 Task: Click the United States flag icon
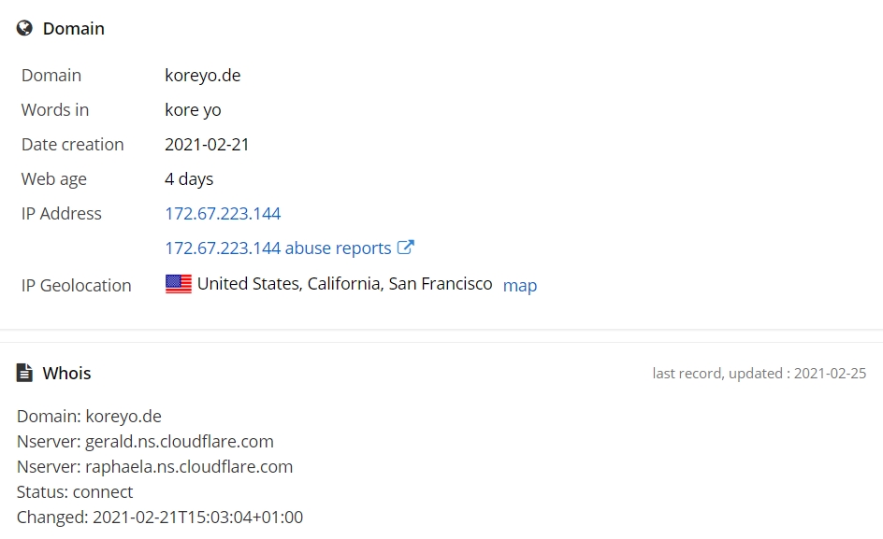tap(179, 284)
